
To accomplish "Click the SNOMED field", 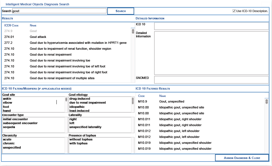I will [x=211, y=79].
